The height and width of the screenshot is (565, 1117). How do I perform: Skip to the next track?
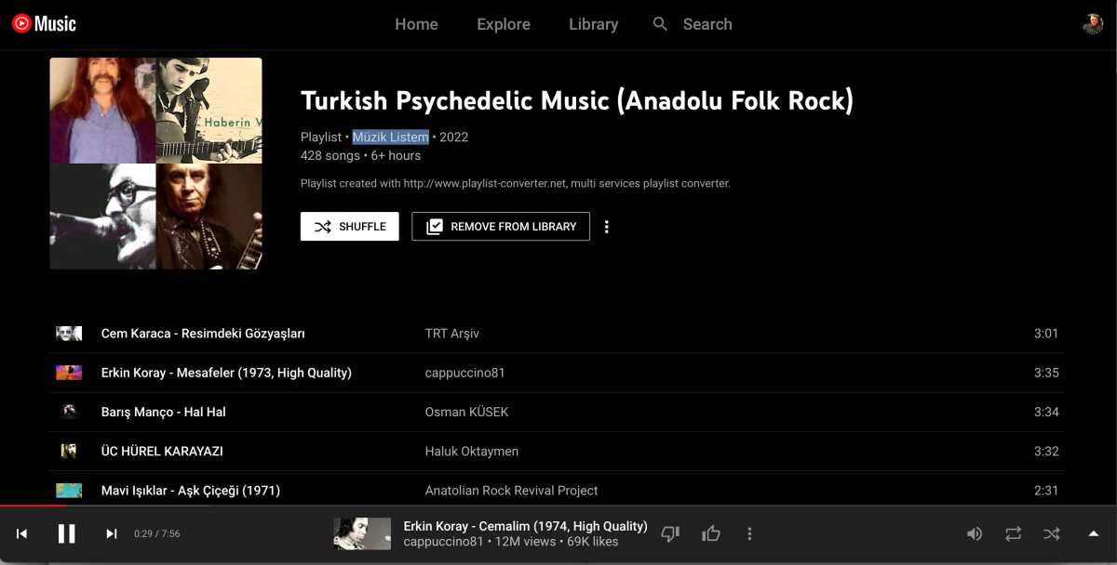112,532
